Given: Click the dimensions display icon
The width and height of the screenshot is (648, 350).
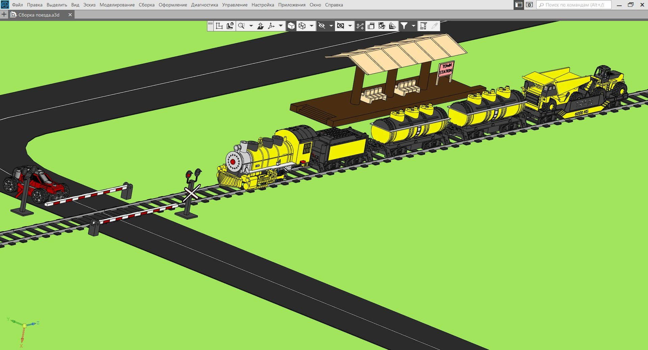Looking at the screenshot, I should [371, 26].
